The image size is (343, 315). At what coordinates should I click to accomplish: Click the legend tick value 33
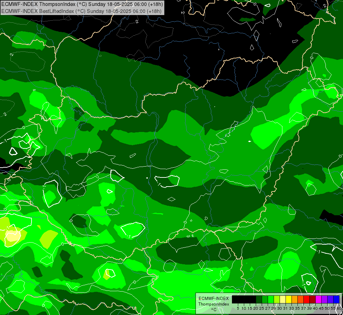[x=291, y=308]
